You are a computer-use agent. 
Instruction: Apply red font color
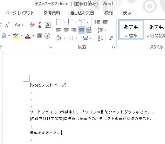click(28, 36)
